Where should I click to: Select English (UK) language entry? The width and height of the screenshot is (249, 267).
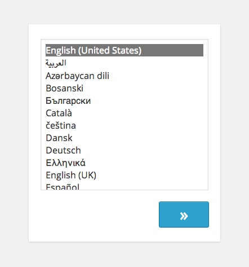[x=124, y=175]
